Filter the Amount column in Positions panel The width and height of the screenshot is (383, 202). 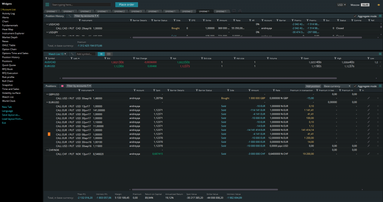(x=249, y=90)
